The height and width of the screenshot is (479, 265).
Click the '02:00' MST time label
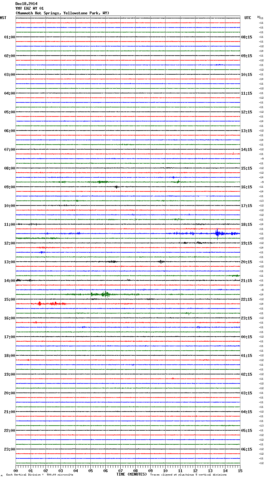click(9, 56)
